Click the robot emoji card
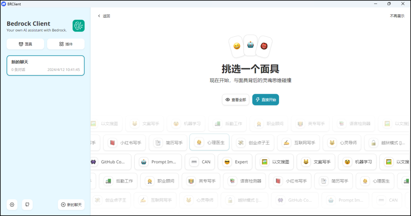 (250, 45)
